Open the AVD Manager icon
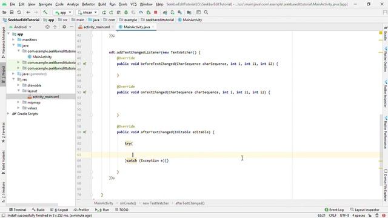 click(x=172, y=12)
